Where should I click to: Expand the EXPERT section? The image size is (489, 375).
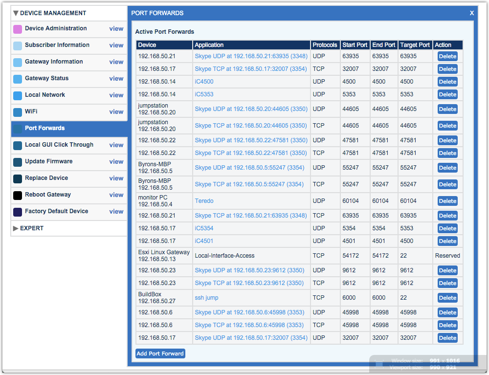click(16, 228)
